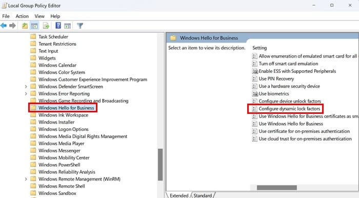Open the Help toolbar icon
The image size is (359, 198).
[x=58, y=26]
